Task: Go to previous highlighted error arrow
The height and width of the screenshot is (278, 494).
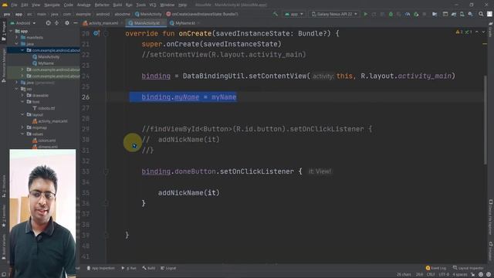Action: [477, 32]
